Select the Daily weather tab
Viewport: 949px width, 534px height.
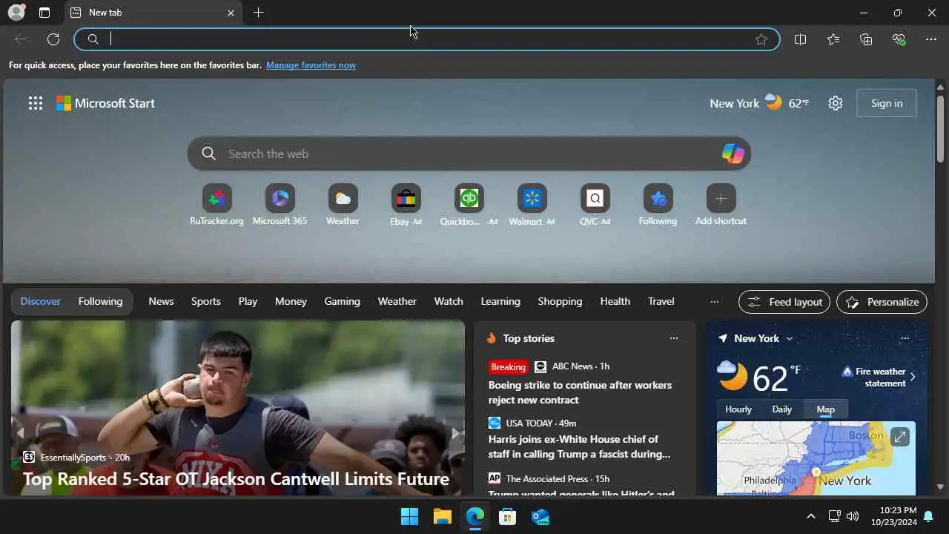[781, 409]
